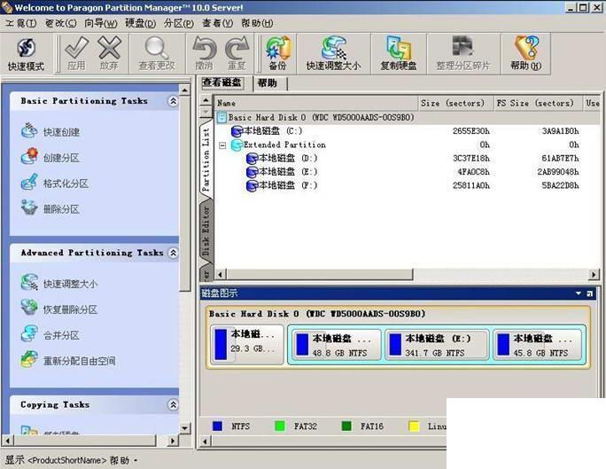Click the blue NTFS legend color swatch

coord(218,426)
